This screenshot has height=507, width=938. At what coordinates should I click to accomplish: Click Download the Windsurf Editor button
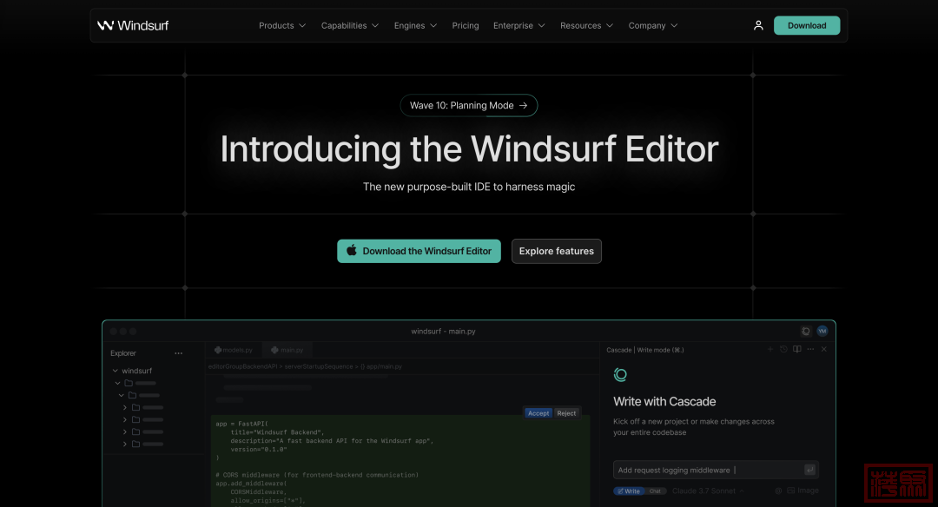[x=419, y=251]
